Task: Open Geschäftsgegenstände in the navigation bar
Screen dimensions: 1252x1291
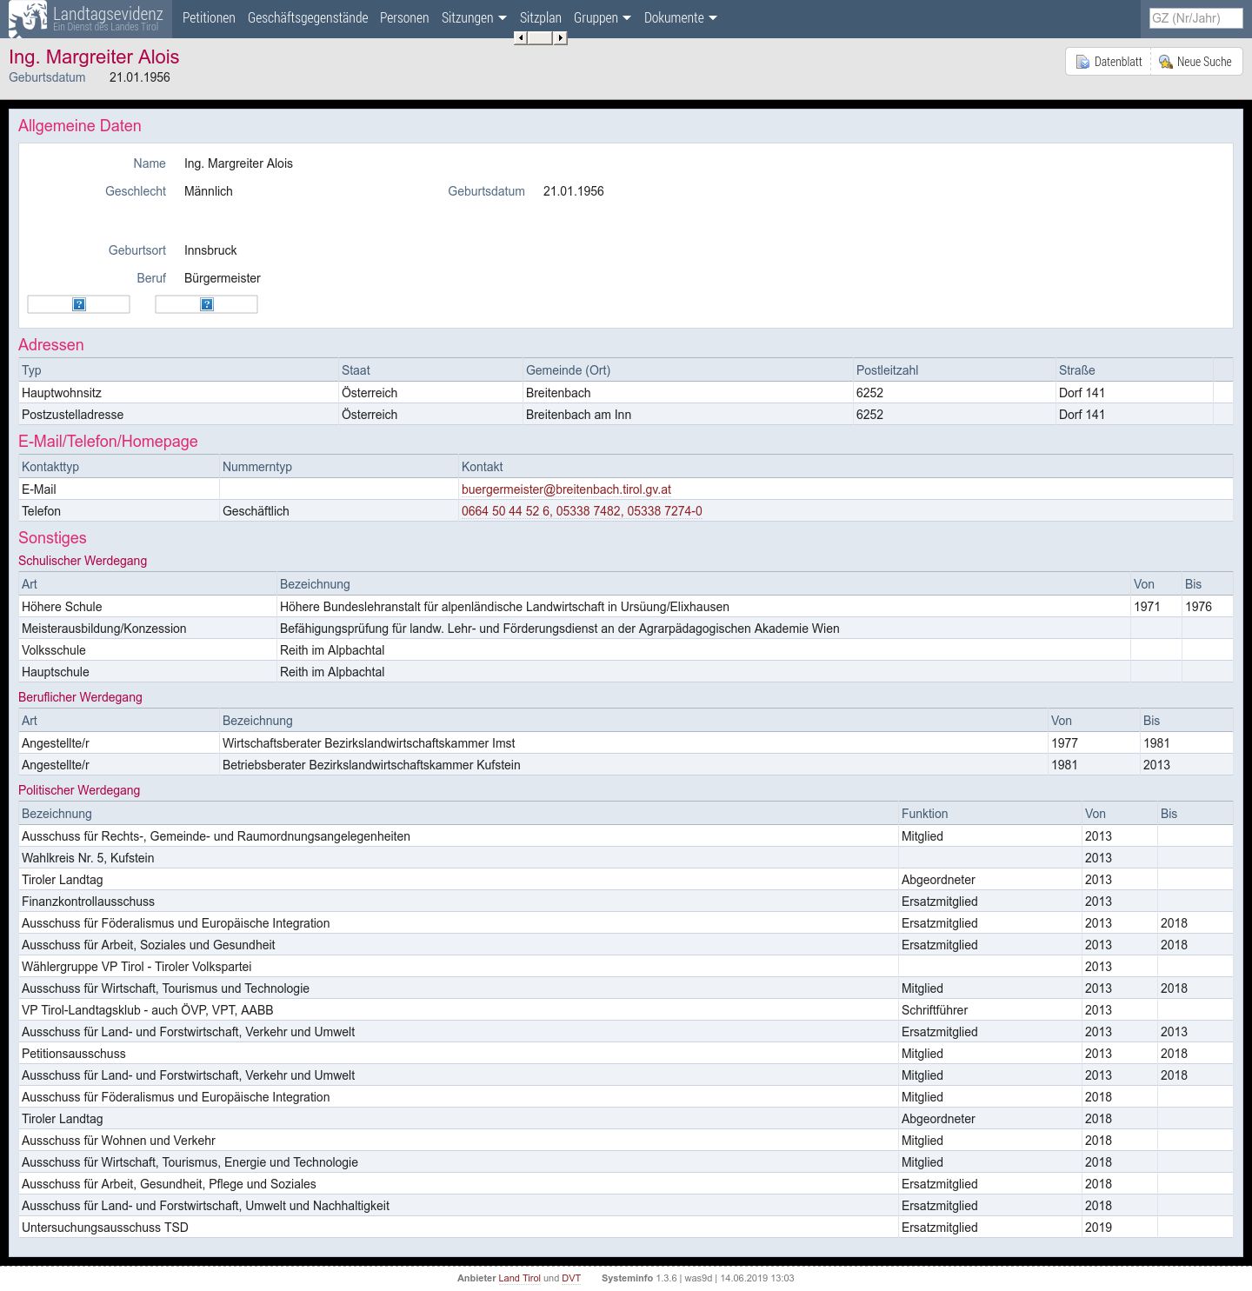Action: pos(308,18)
